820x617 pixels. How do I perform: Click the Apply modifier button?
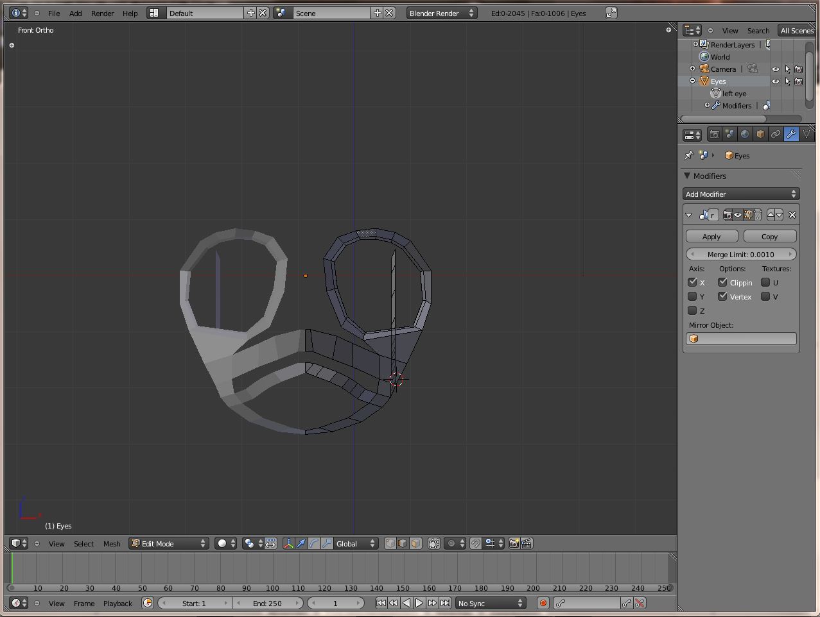coord(711,236)
